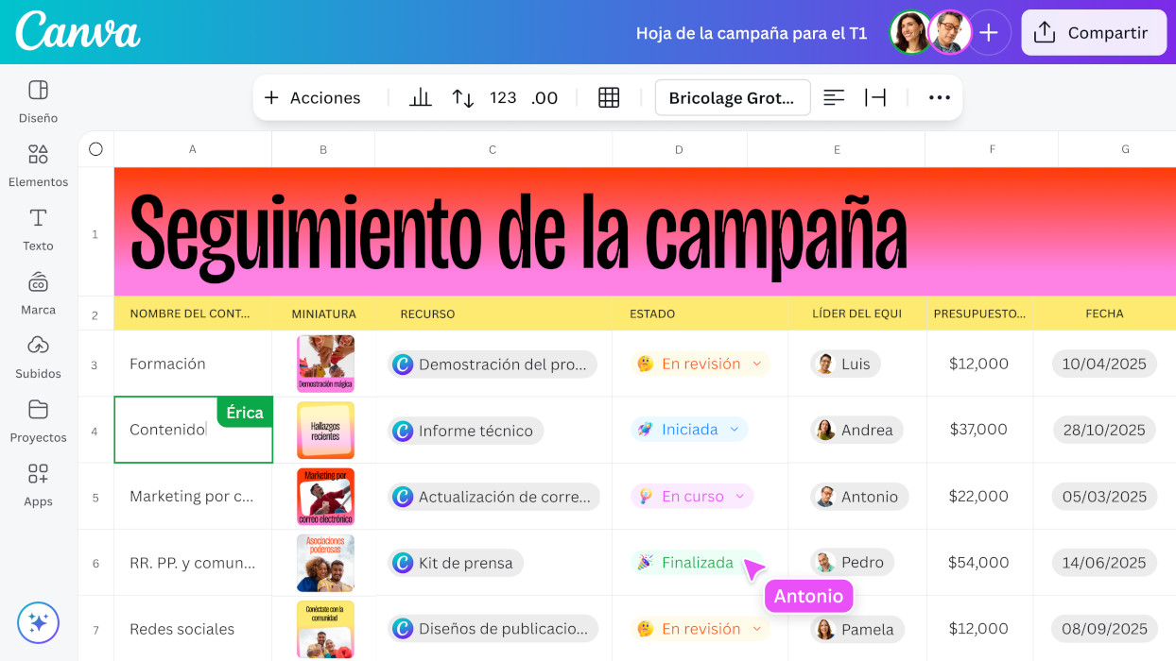Select the Formación cell
Image resolution: width=1176 pixels, height=661 pixels.
point(193,364)
